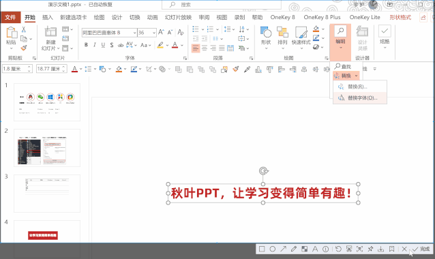
Task: Increase font size with large A icon
Action: (161, 33)
